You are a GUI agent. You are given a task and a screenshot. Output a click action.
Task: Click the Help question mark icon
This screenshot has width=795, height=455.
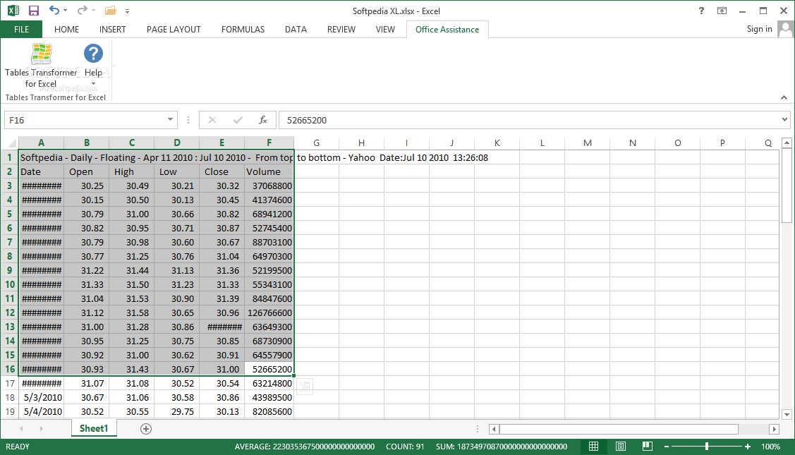pos(93,54)
